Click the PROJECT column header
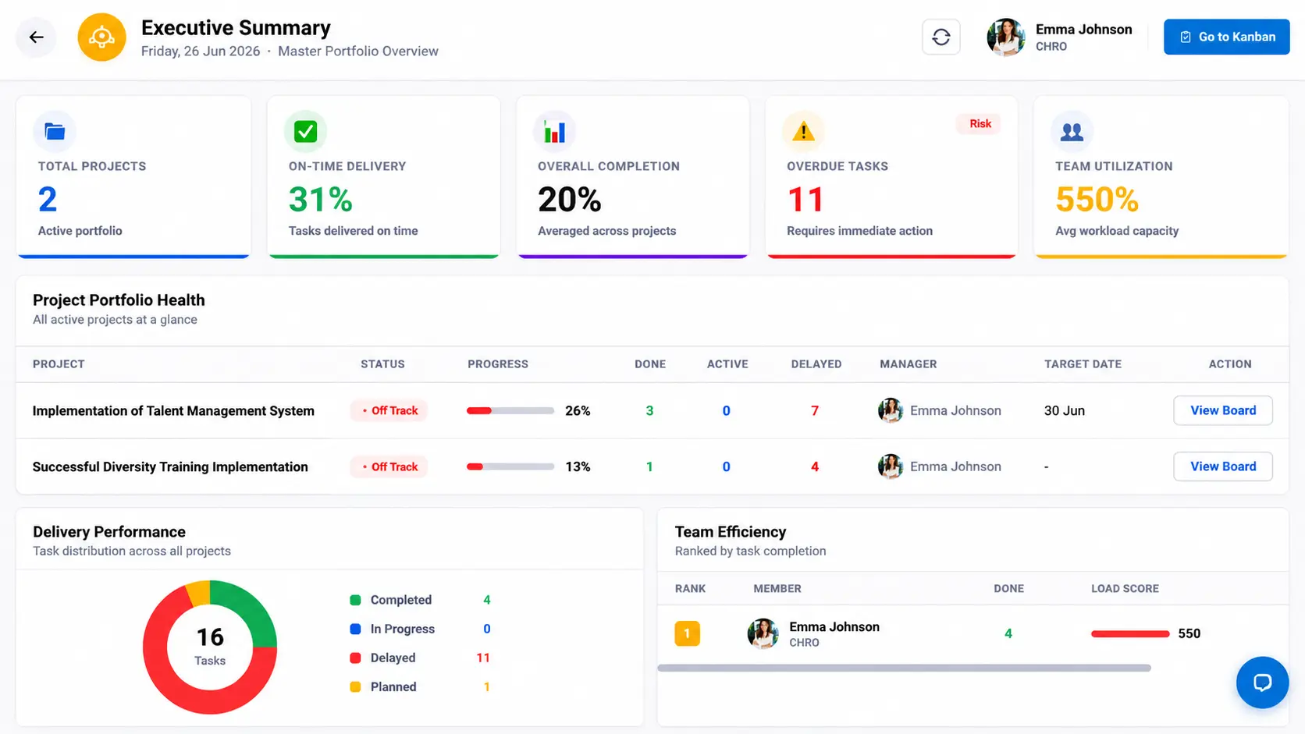The width and height of the screenshot is (1305, 734). [x=59, y=364]
